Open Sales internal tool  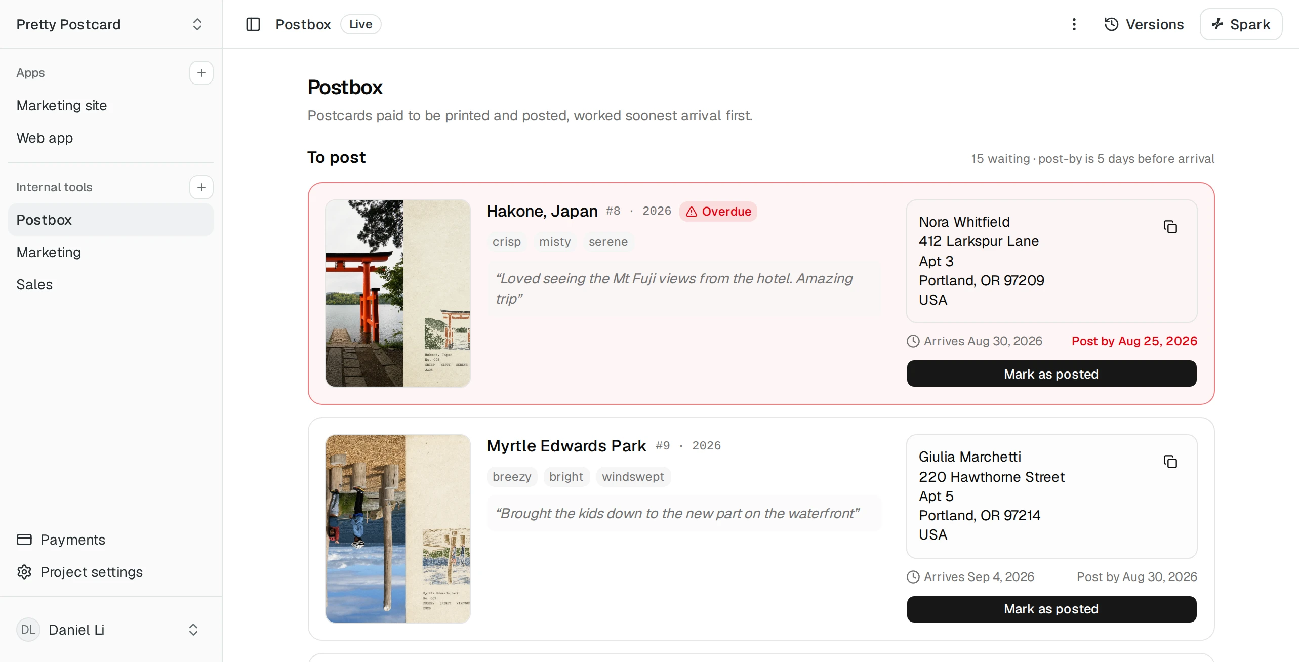pyautogui.click(x=111, y=284)
